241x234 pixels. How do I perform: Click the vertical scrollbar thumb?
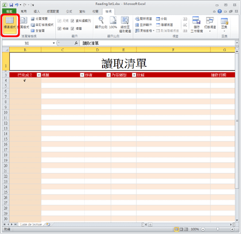click(x=237, y=121)
